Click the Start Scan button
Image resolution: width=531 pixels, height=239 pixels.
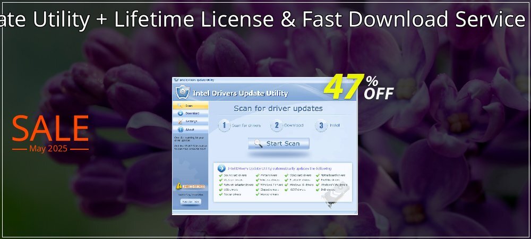pyautogui.click(x=278, y=143)
